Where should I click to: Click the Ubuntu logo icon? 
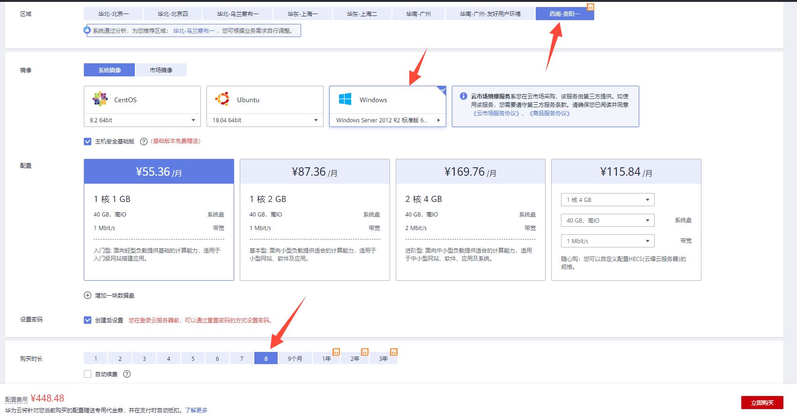[222, 99]
